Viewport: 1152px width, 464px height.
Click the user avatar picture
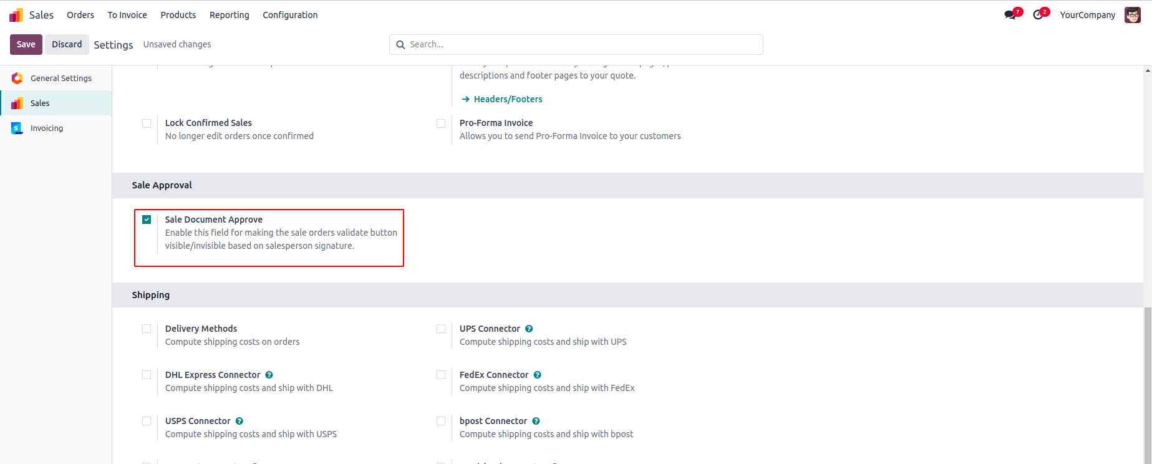tap(1132, 15)
